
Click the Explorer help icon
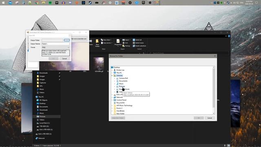pos(229,36)
